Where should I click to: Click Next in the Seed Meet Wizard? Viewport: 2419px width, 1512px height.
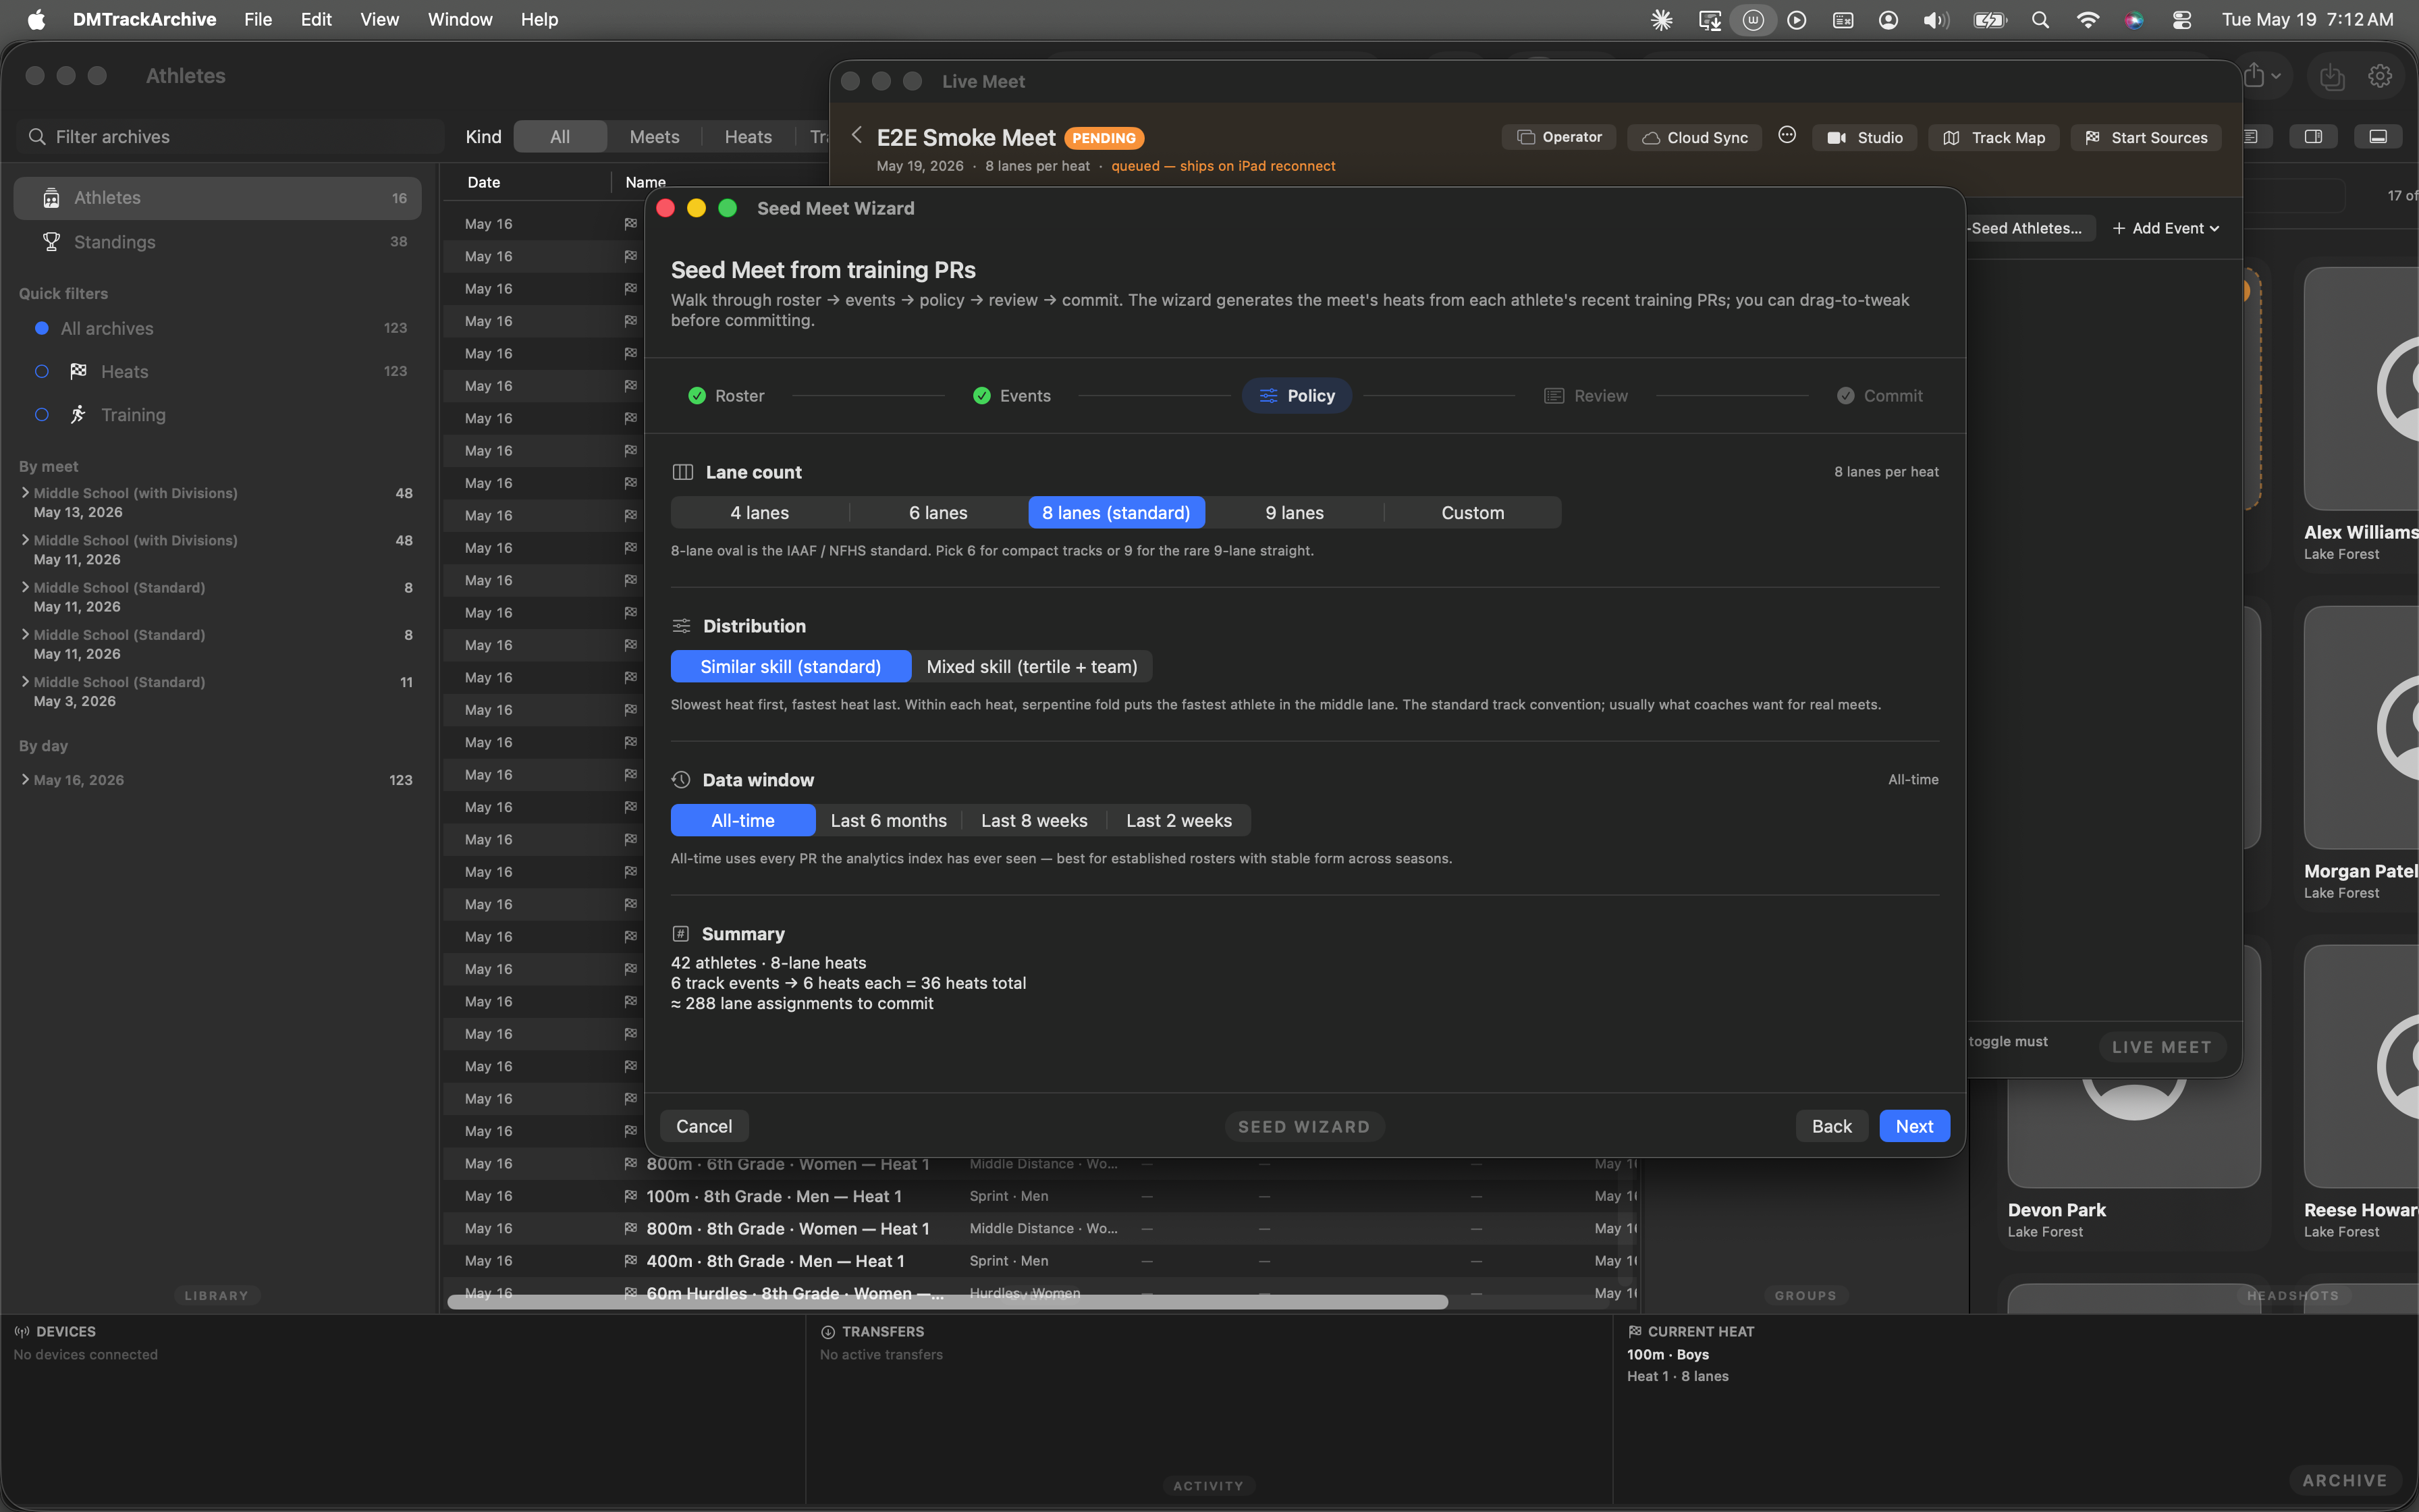1914,1126
